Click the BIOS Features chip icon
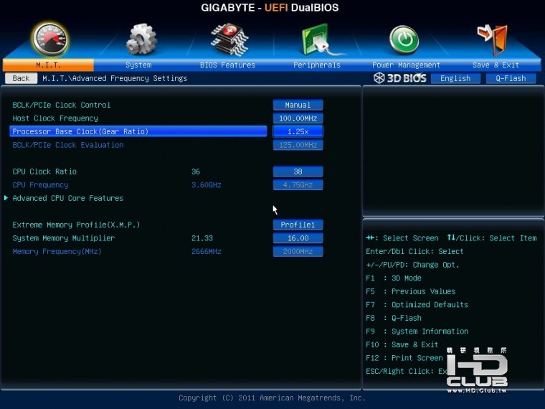This screenshot has width=545, height=409. [x=229, y=39]
